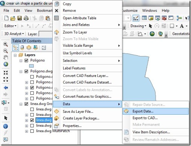Toggle the linea.dwg Group checkbox
191x146 pixels.
pos(26,104)
